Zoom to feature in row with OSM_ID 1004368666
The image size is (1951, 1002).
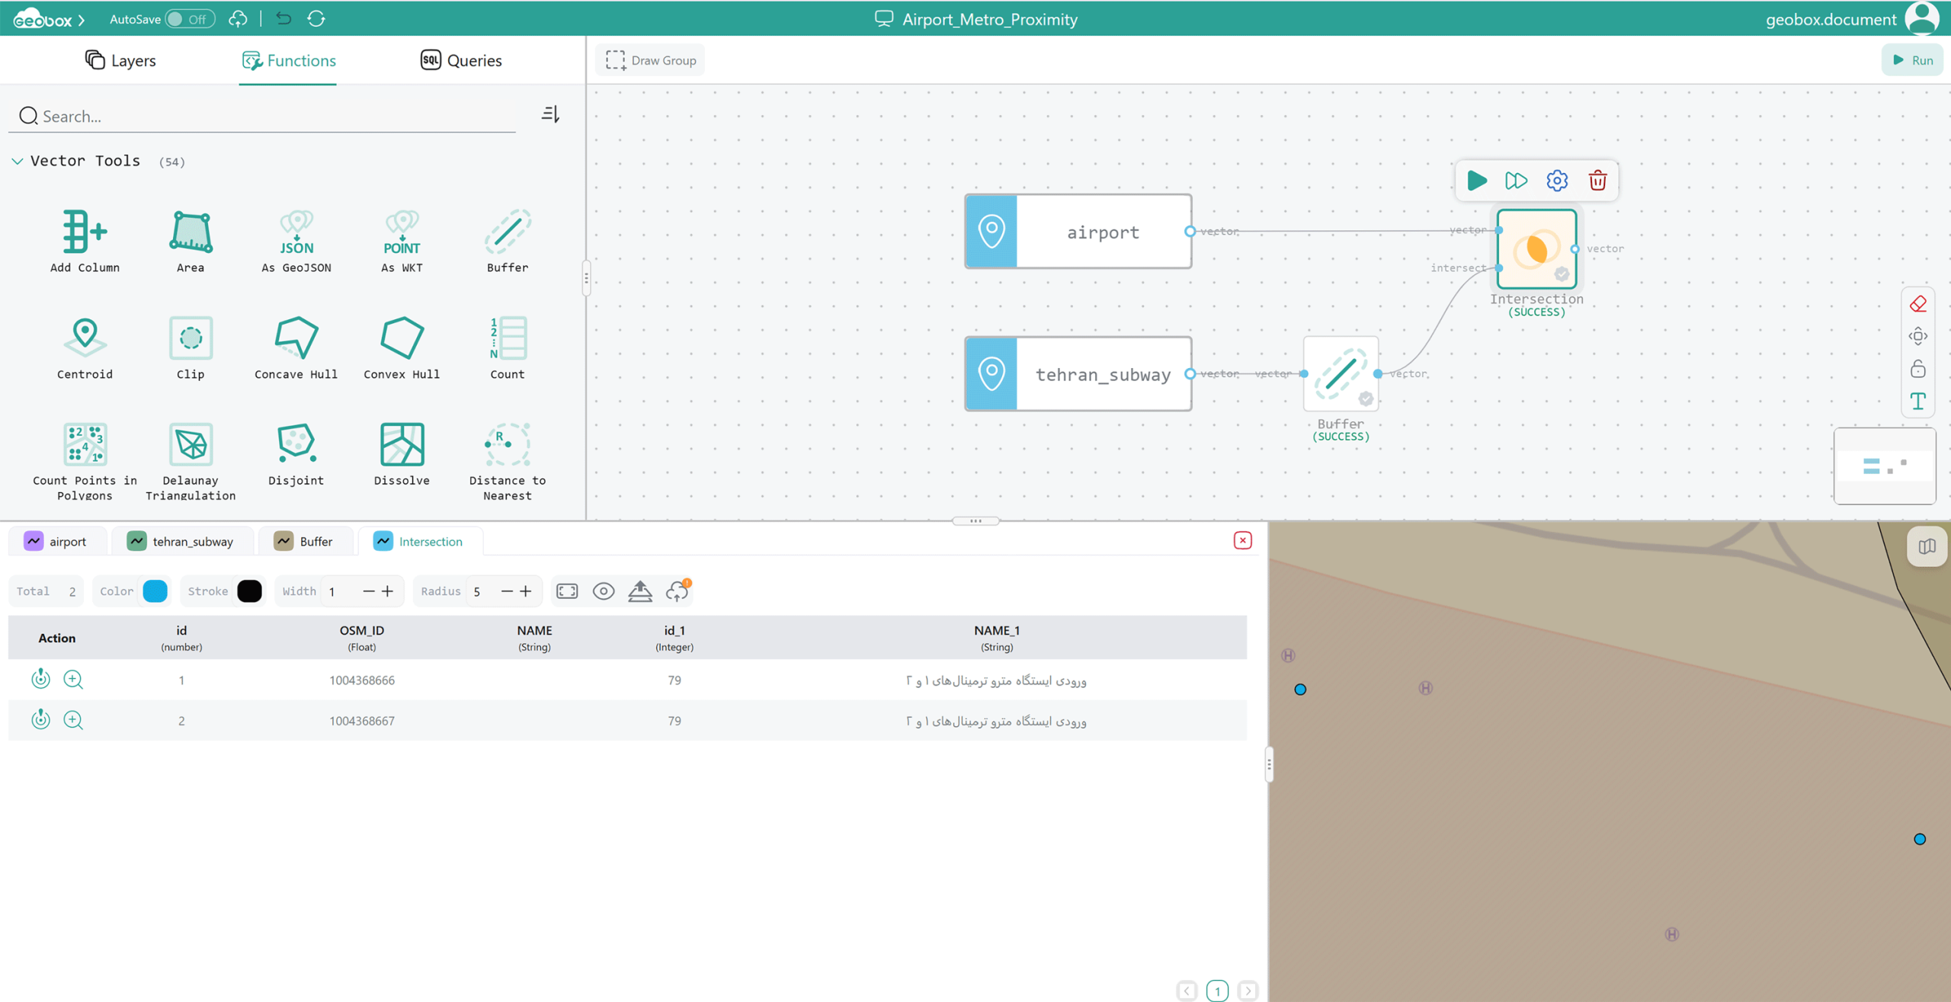pos(73,679)
